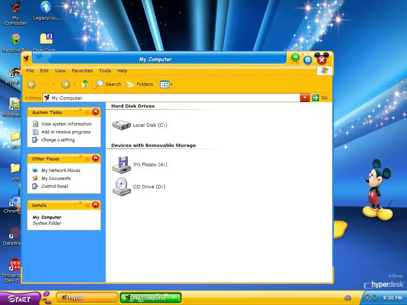Go up one folder level
407x305 pixels.
coord(85,84)
